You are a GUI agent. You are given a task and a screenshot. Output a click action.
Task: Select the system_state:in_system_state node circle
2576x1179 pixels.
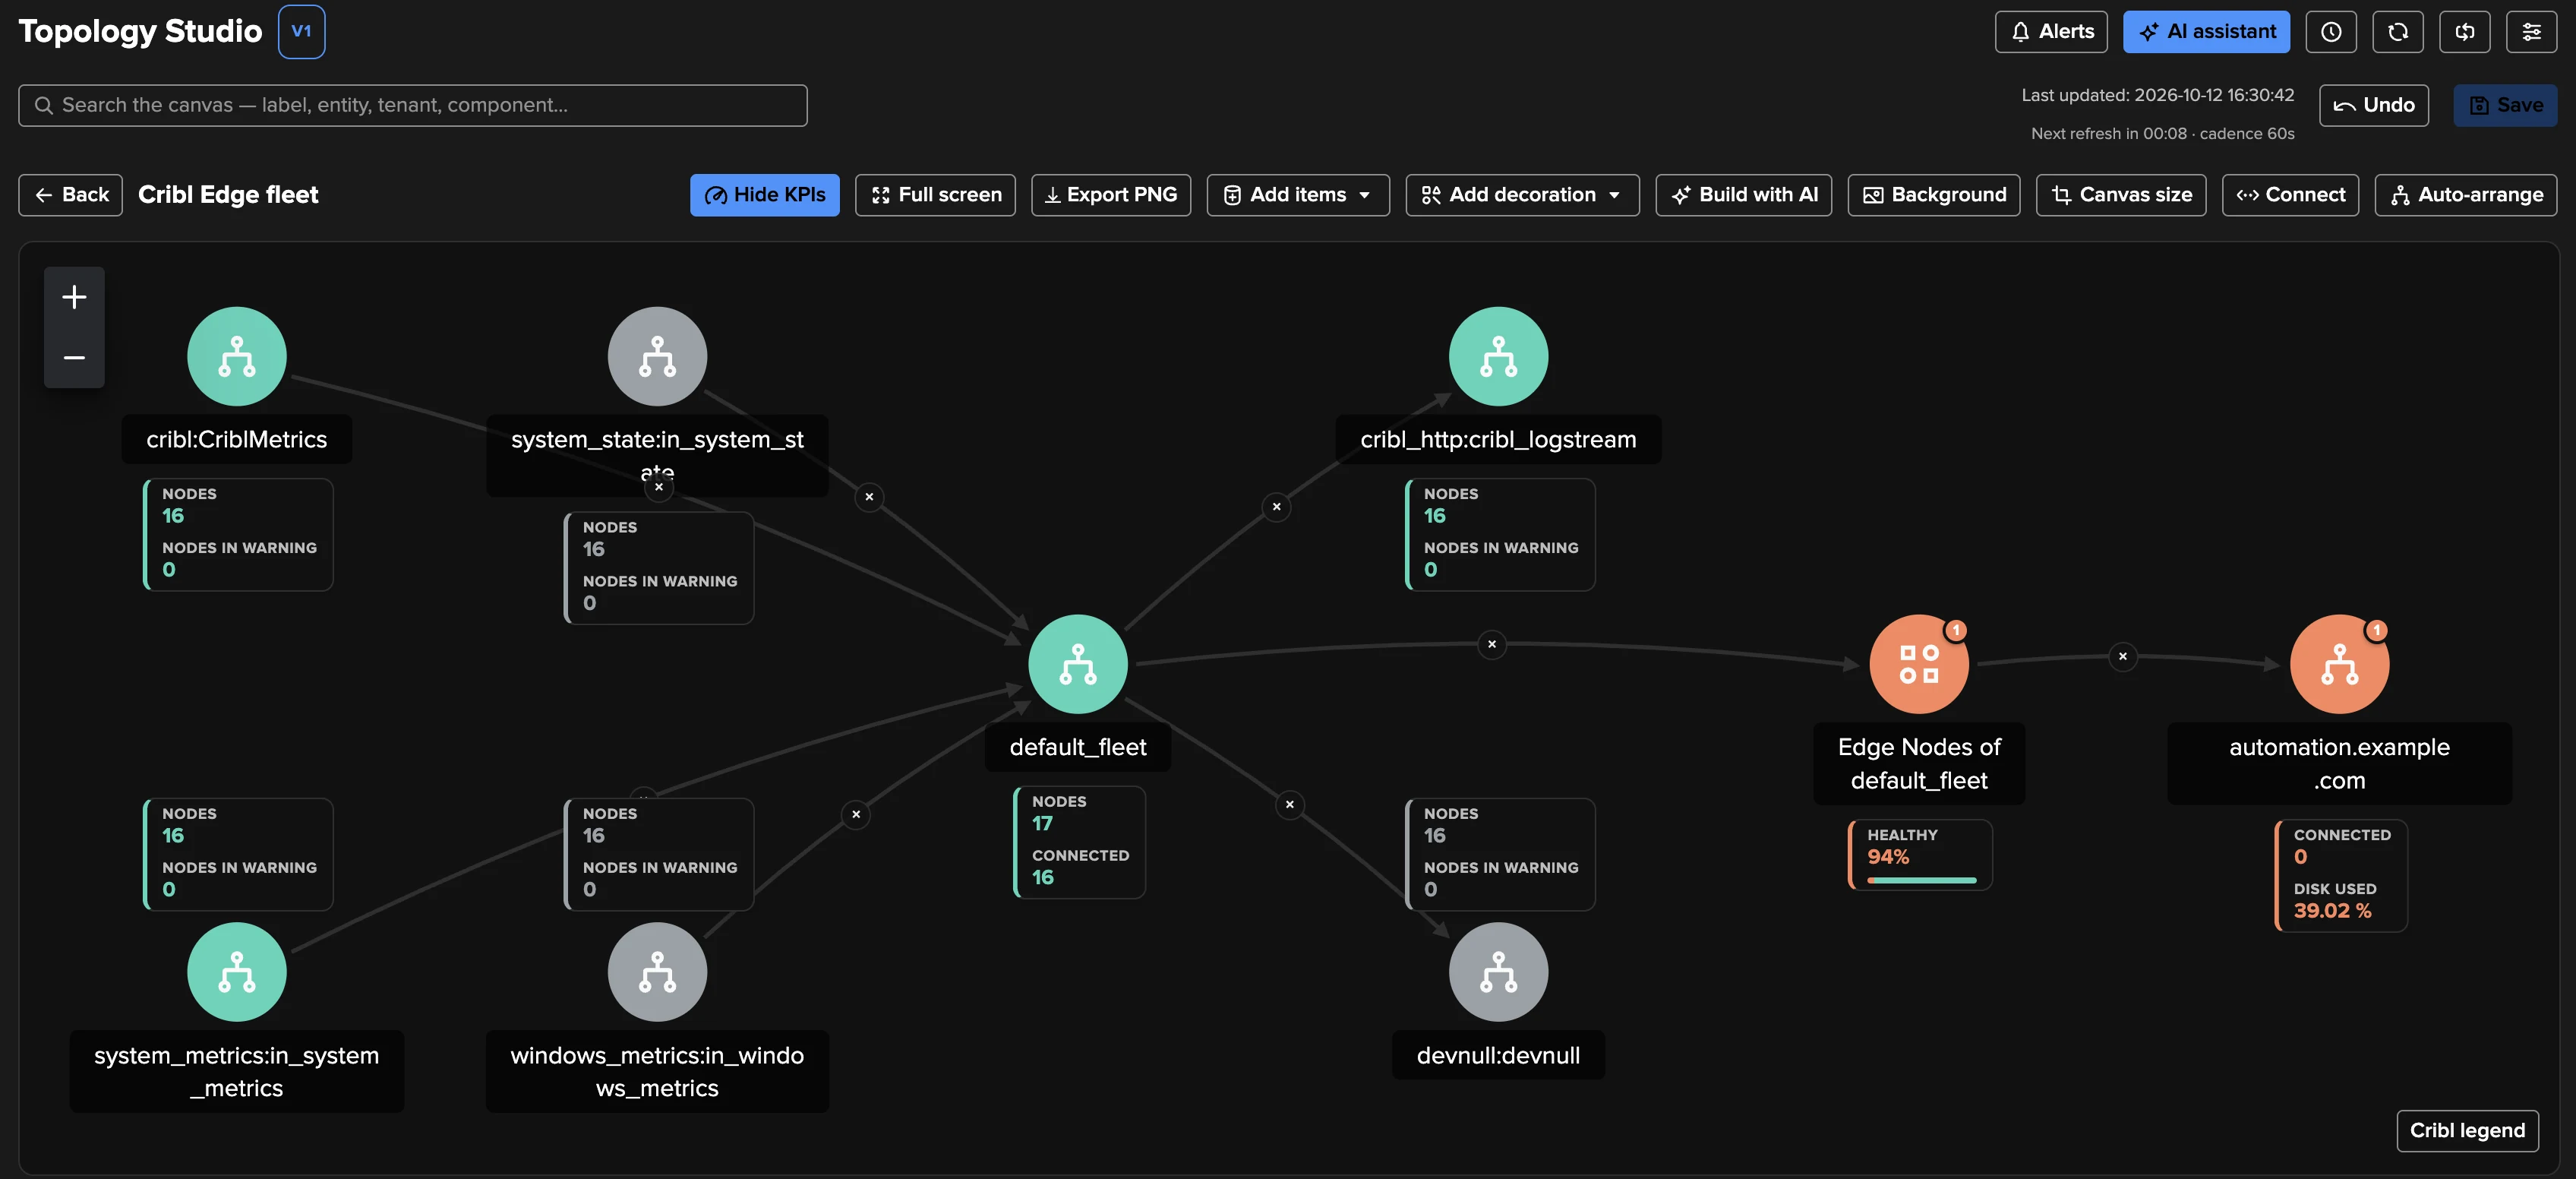(x=657, y=356)
